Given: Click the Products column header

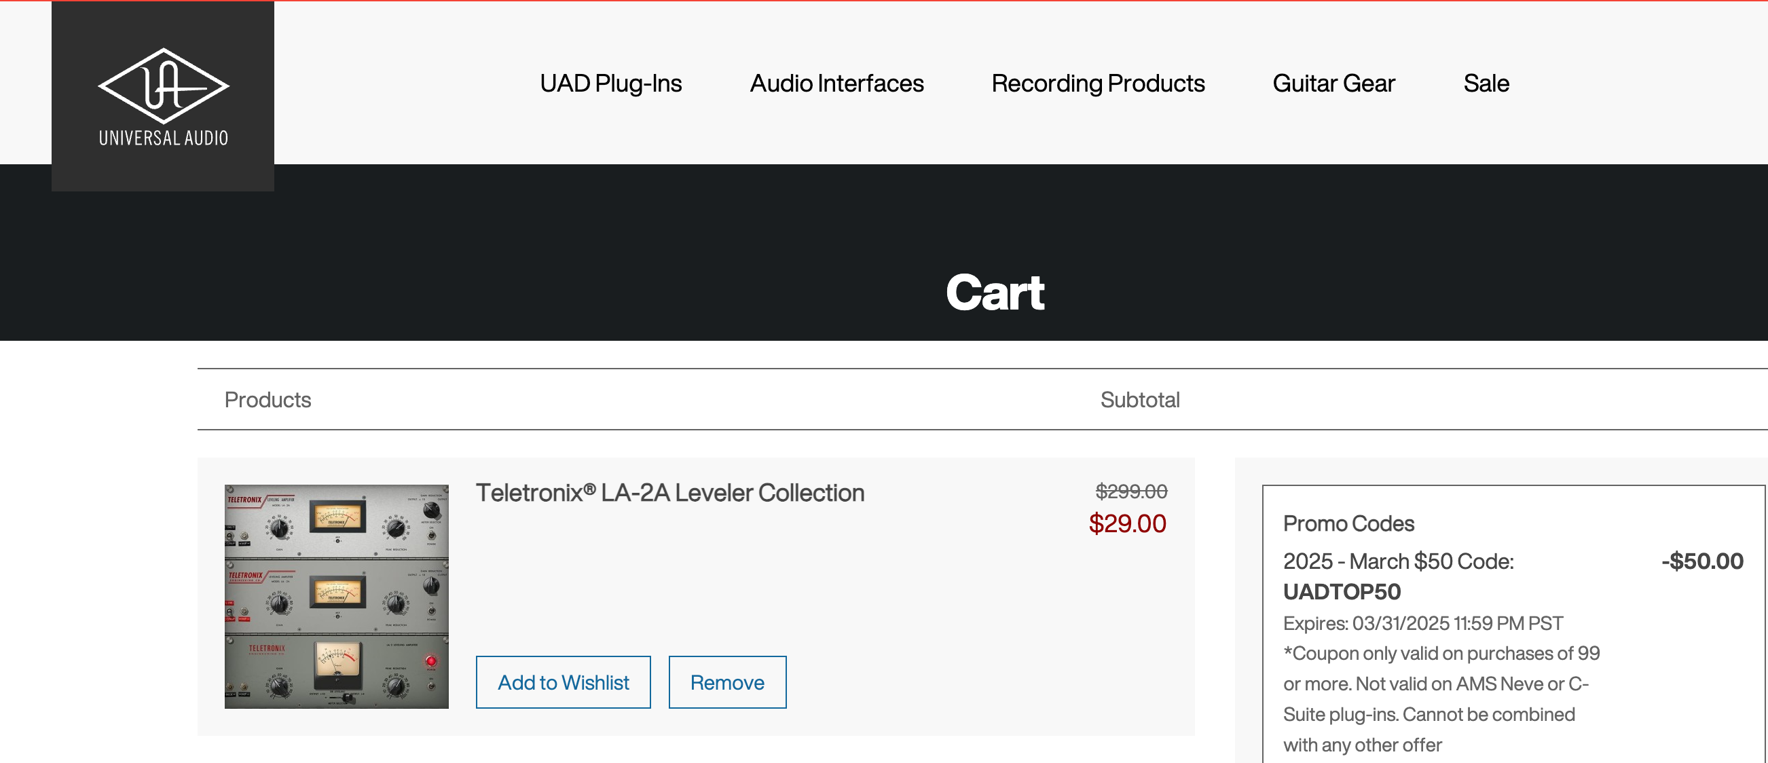Looking at the screenshot, I should click(268, 399).
